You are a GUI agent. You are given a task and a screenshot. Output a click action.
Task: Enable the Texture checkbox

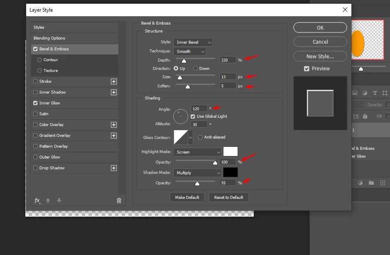coord(39,70)
